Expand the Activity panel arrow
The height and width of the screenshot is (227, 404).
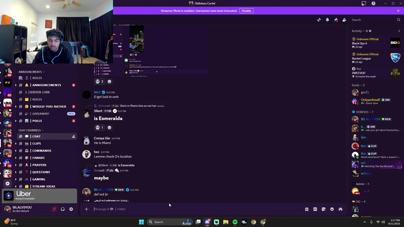(x=399, y=31)
